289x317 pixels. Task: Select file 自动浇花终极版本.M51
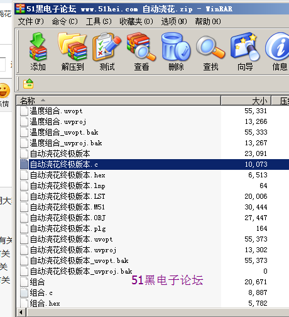67,207
